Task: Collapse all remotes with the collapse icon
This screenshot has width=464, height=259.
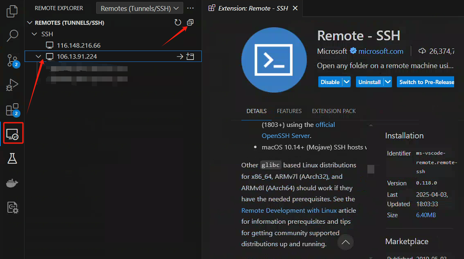Action: pyautogui.click(x=190, y=23)
